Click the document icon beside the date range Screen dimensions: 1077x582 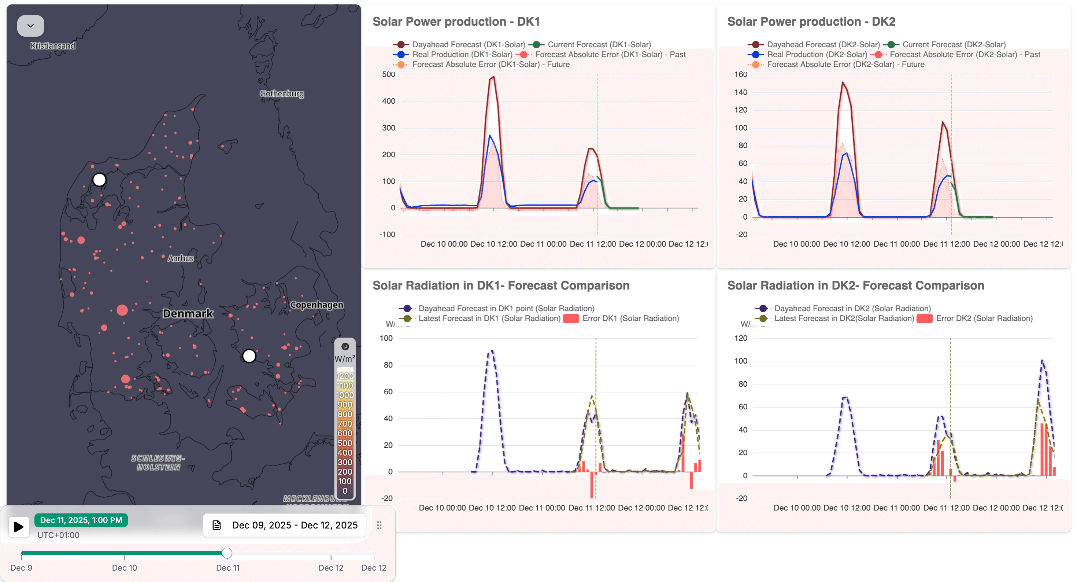pyautogui.click(x=217, y=525)
